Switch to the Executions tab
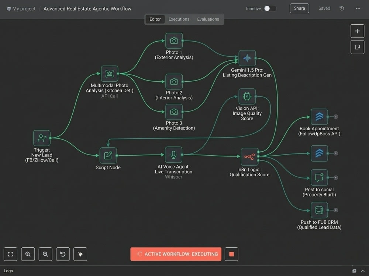Screen dimensions: 369x276 coord(179,19)
